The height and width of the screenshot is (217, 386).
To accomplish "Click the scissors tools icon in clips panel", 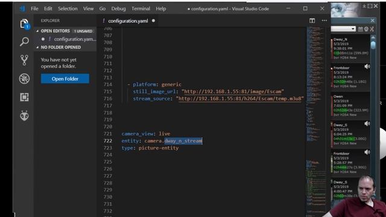I will (372, 29).
